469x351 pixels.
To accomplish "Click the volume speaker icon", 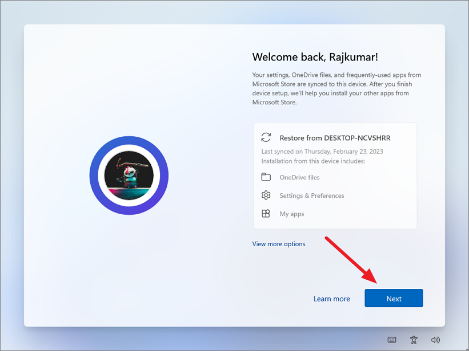I will (435, 340).
